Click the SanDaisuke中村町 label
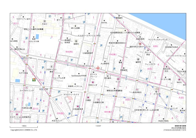Viewport: 196px width, 138px height. tap(78, 76)
